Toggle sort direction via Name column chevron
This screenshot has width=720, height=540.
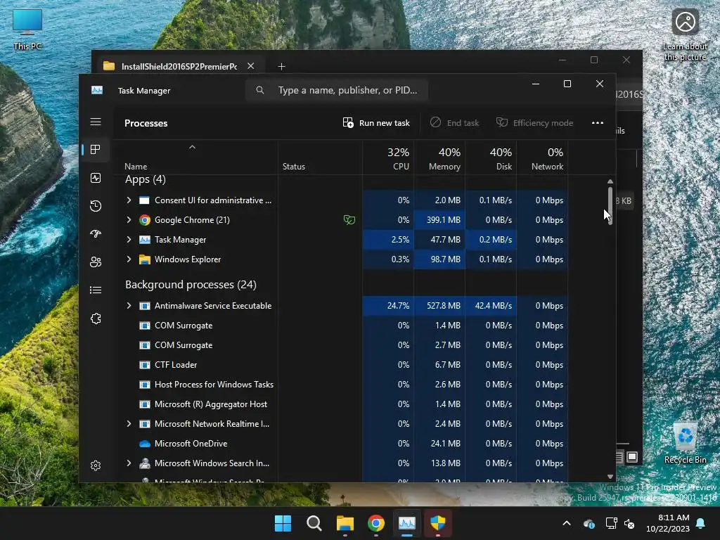(x=193, y=147)
